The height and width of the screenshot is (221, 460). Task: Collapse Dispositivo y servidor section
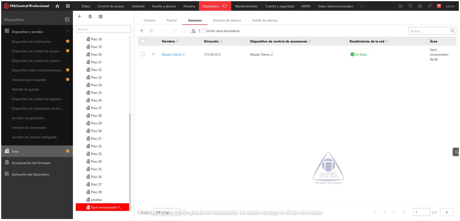click(67, 32)
